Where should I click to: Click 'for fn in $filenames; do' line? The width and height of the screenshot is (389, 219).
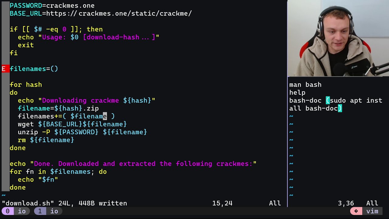tap(58, 172)
